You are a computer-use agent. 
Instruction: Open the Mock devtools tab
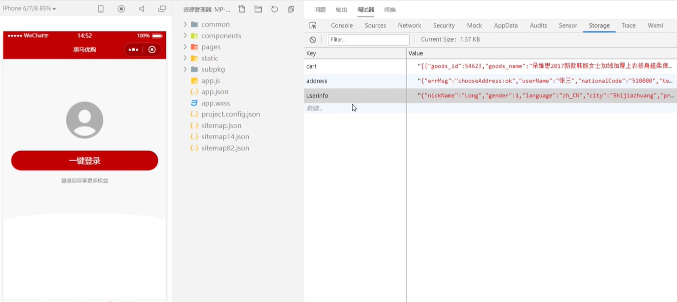tap(474, 25)
